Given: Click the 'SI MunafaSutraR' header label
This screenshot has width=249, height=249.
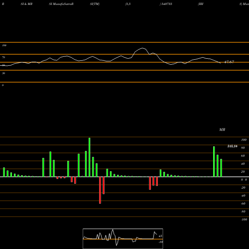Looking at the screenshot, I should click(61, 4).
